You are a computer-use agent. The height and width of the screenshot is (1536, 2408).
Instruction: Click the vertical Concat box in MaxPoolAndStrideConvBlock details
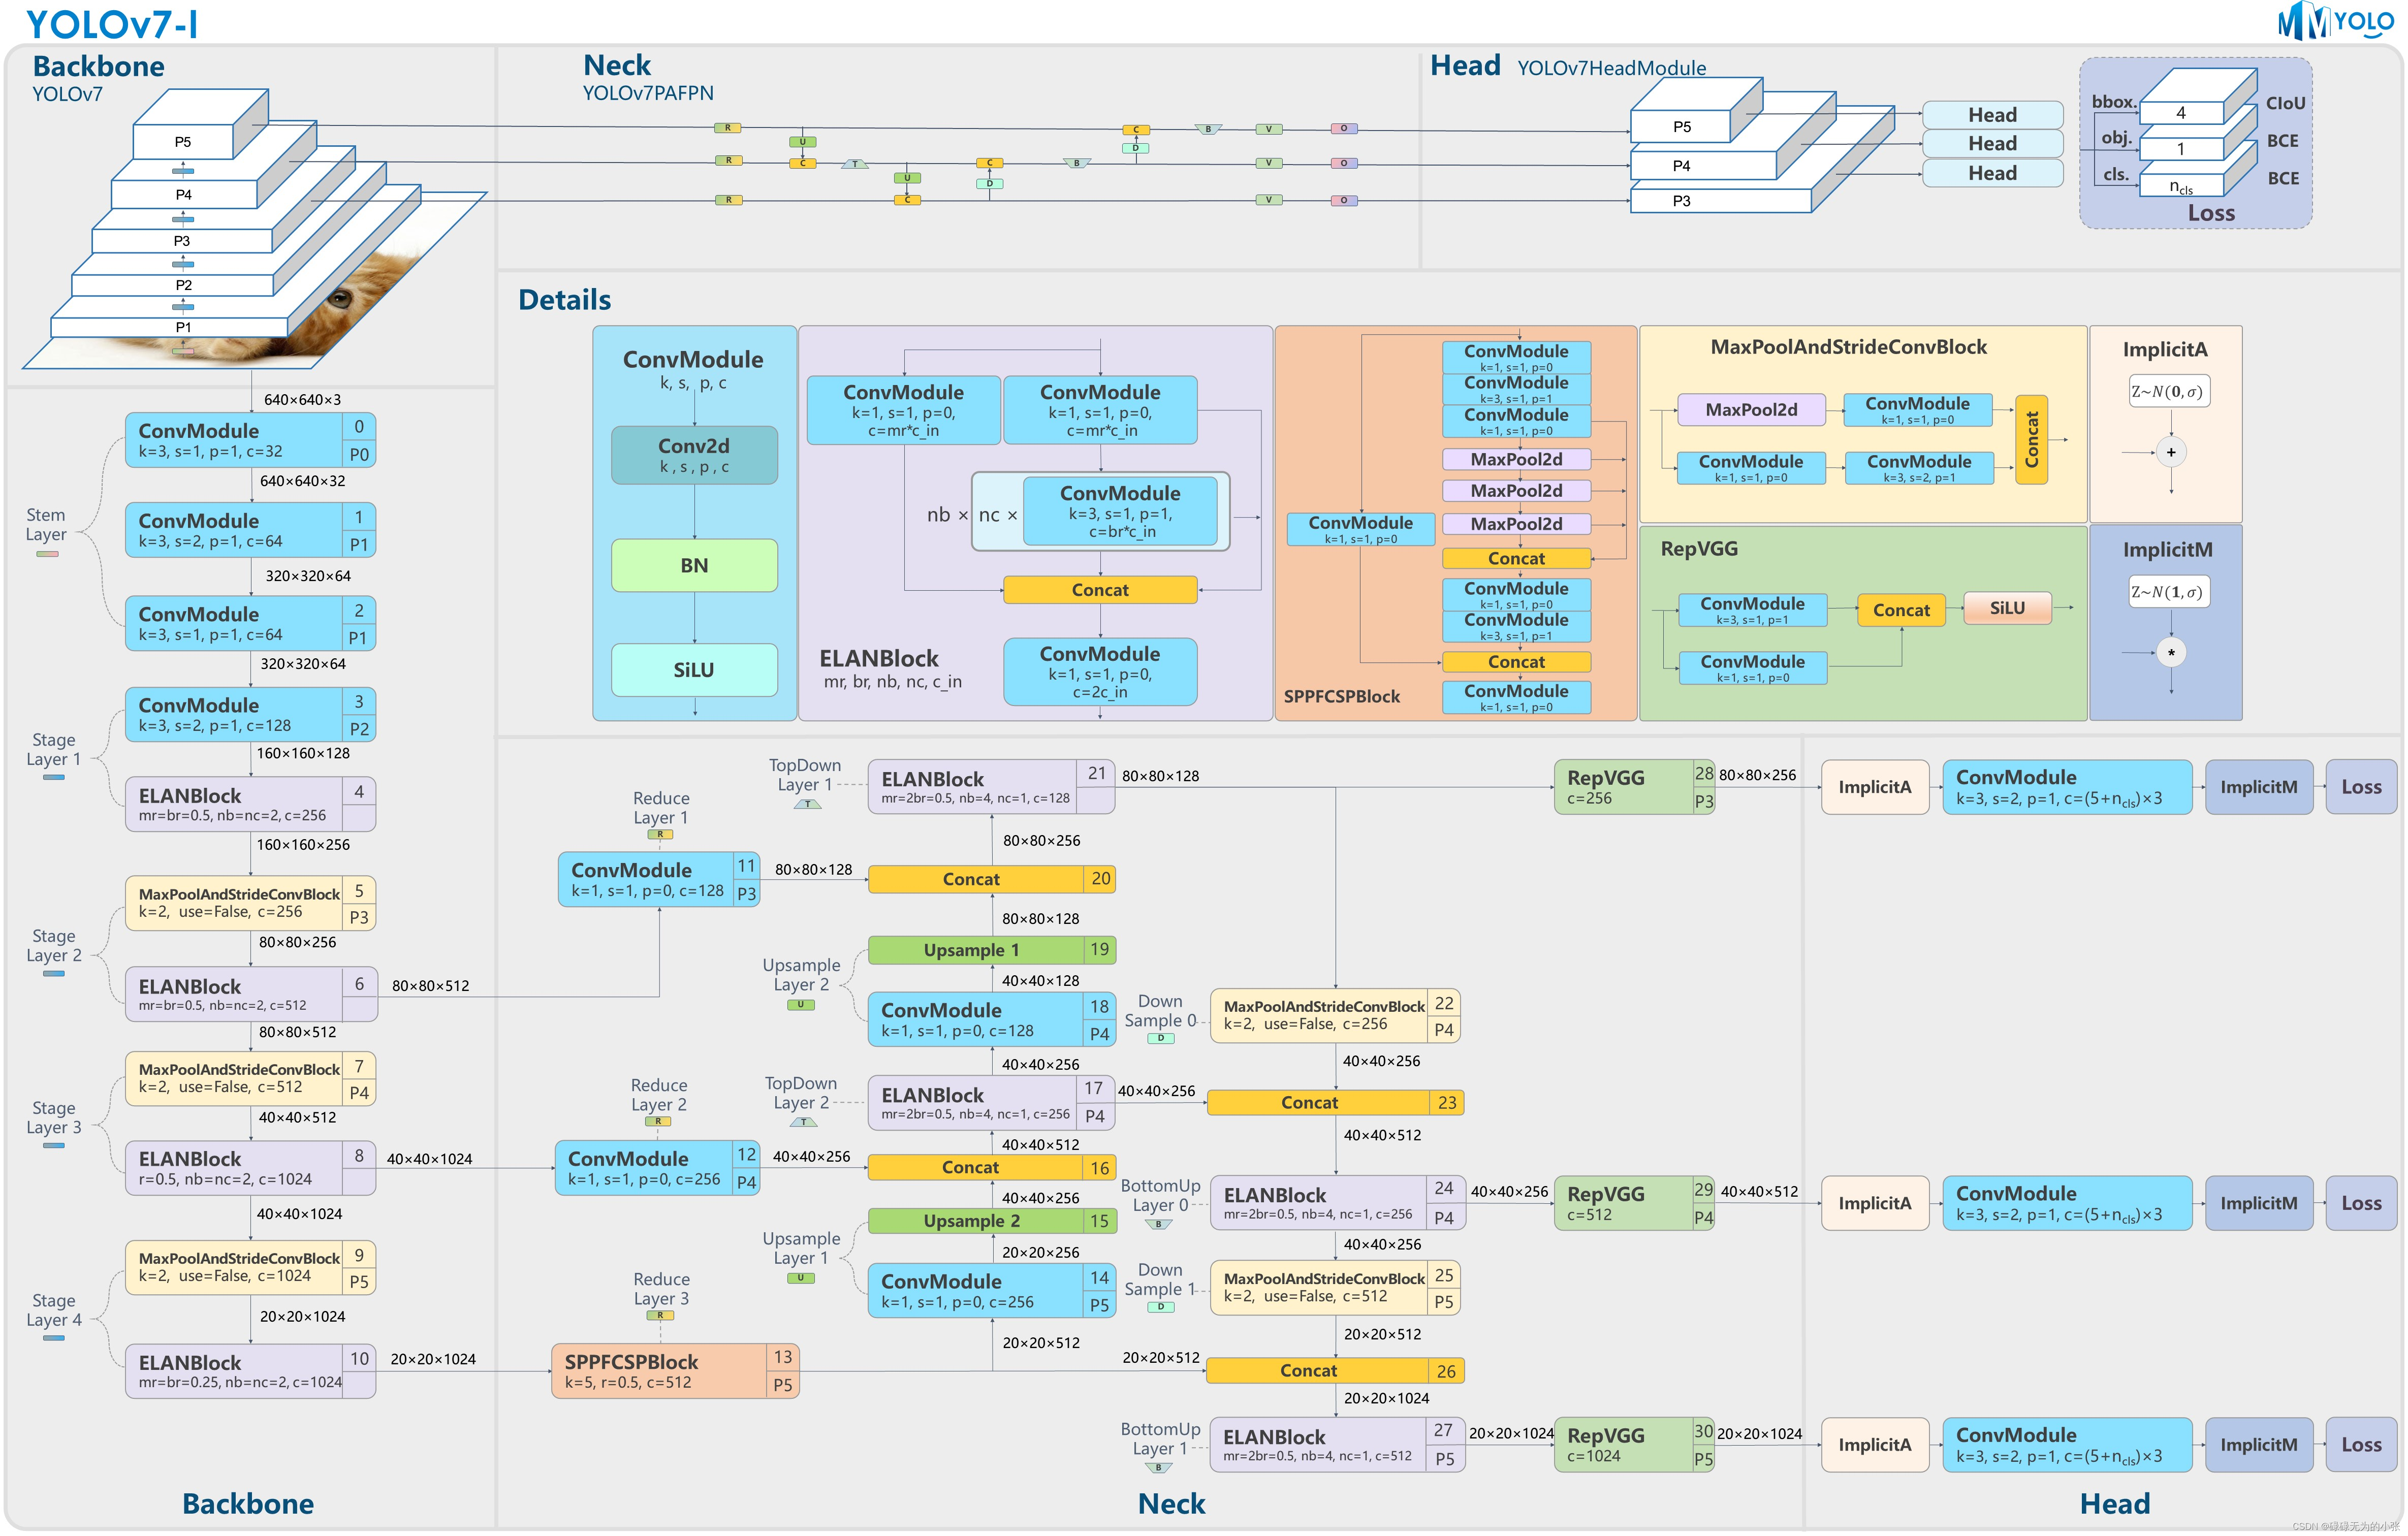pos(2031,440)
